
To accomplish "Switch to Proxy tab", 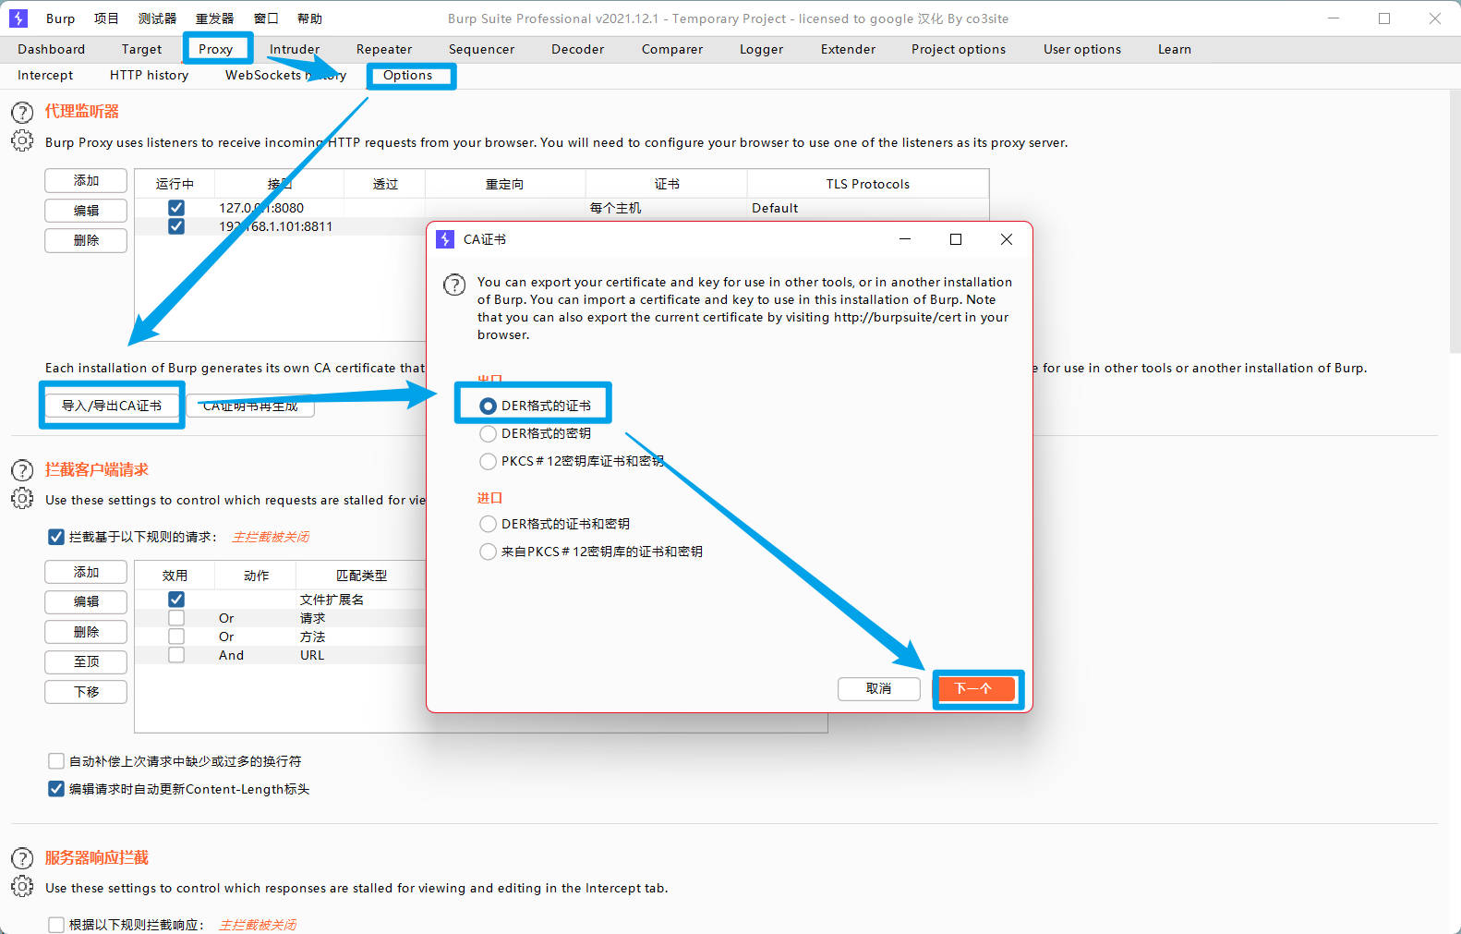I will click(215, 49).
